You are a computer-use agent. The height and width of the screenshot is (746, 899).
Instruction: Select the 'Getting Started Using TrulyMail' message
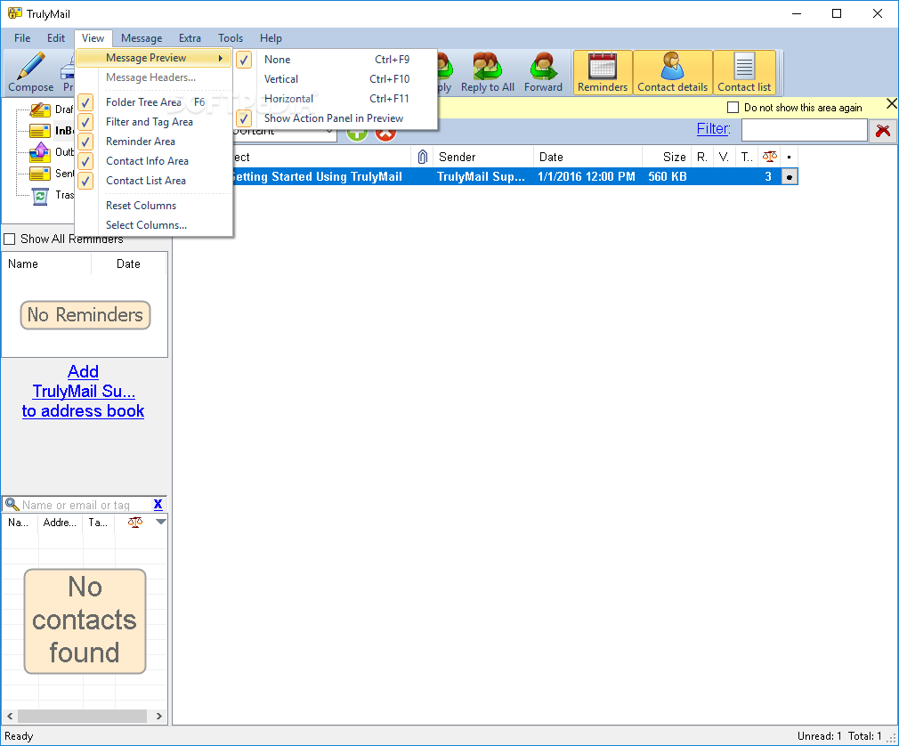[485, 176]
